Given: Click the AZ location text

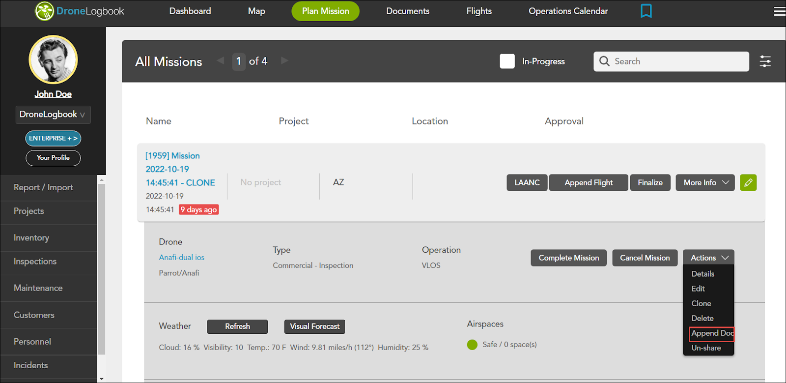Looking at the screenshot, I should coord(338,182).
